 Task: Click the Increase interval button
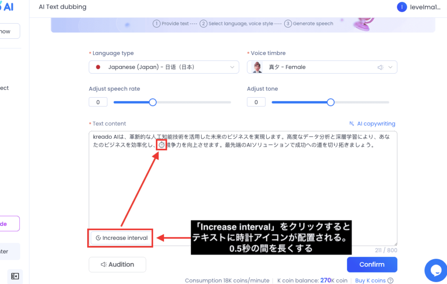click(122, 238)
